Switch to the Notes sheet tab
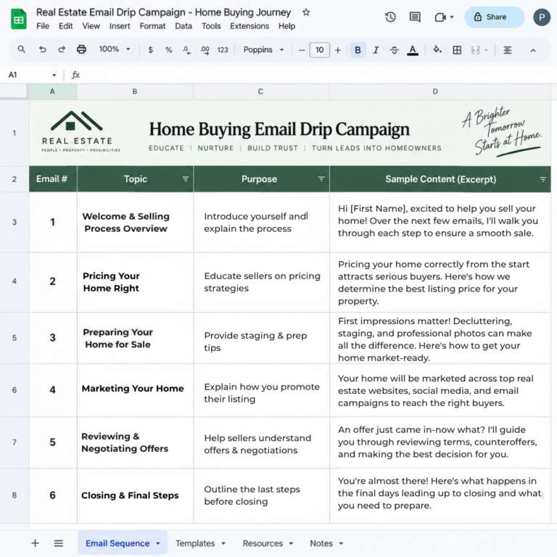The height and width of the screenshot is (557, 557). coord(321,543)
